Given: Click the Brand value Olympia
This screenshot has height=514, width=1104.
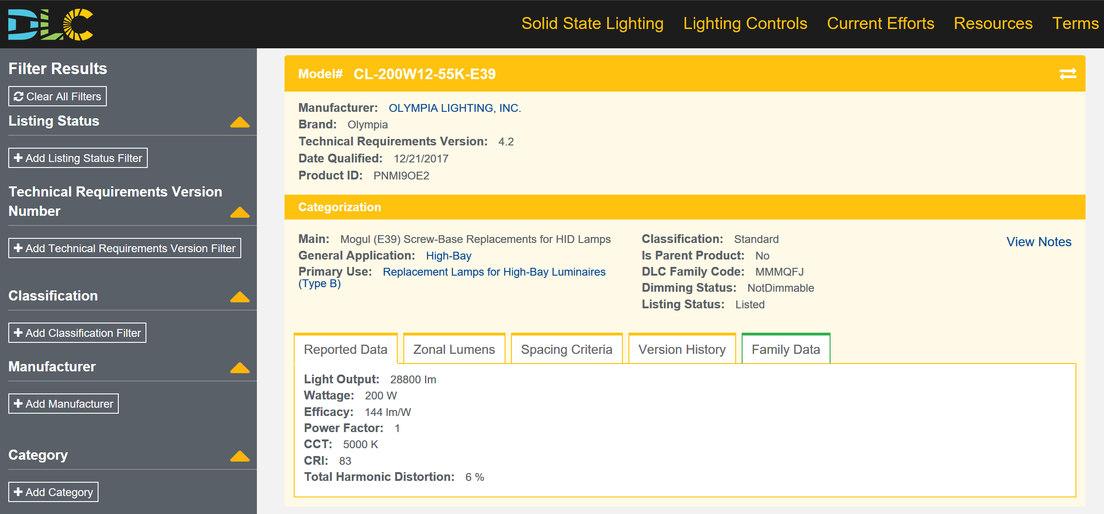Looking at the screenshot, I should point(367,125).
